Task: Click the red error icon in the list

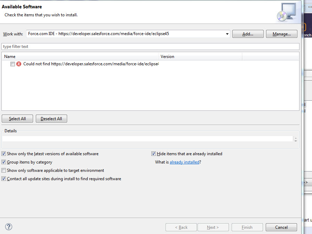Action: (19, 64)
